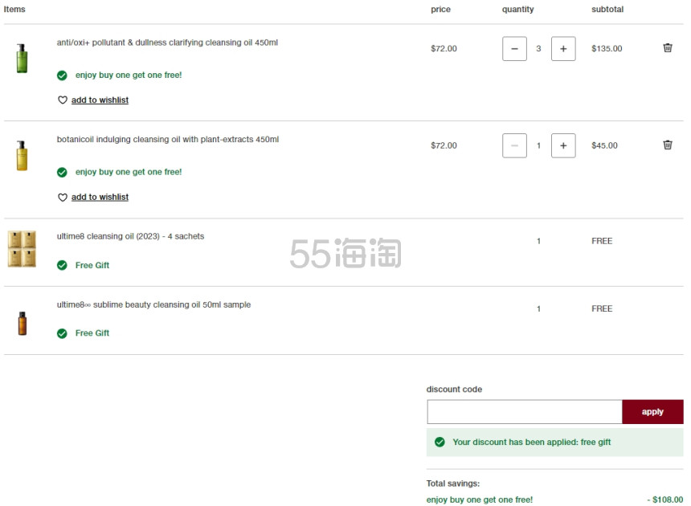Click minus button for botanicoil cleansing oil

(x=514, y=145)
